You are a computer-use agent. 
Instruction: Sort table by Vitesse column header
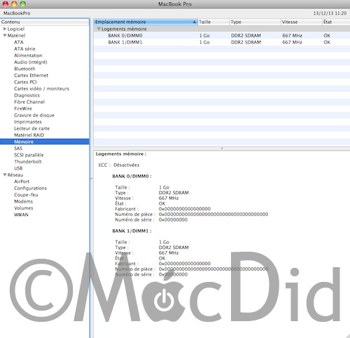coord(301,22)
